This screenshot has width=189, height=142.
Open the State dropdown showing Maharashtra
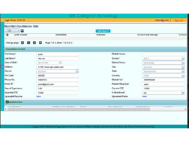tap(163, 71)
